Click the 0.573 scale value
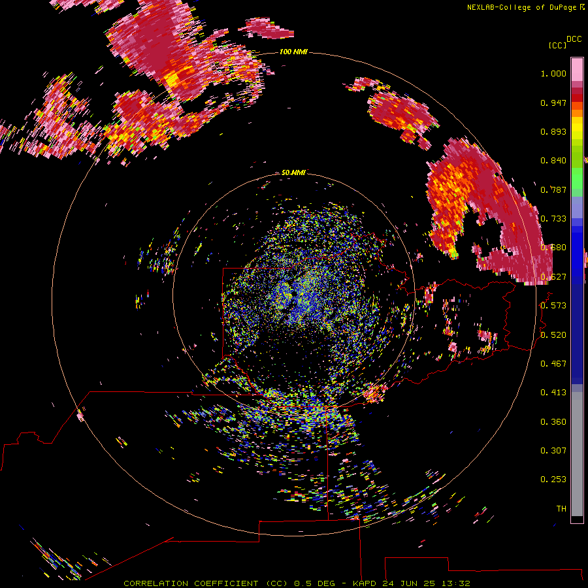The image size is (588, 588). point(553,306)
